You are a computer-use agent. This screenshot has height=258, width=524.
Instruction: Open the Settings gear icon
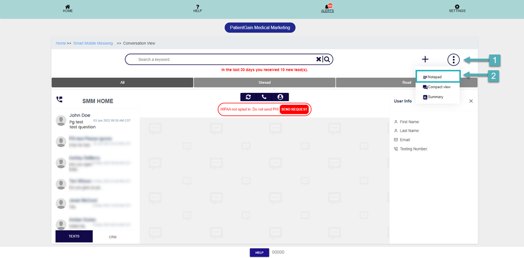coord(457,7)
